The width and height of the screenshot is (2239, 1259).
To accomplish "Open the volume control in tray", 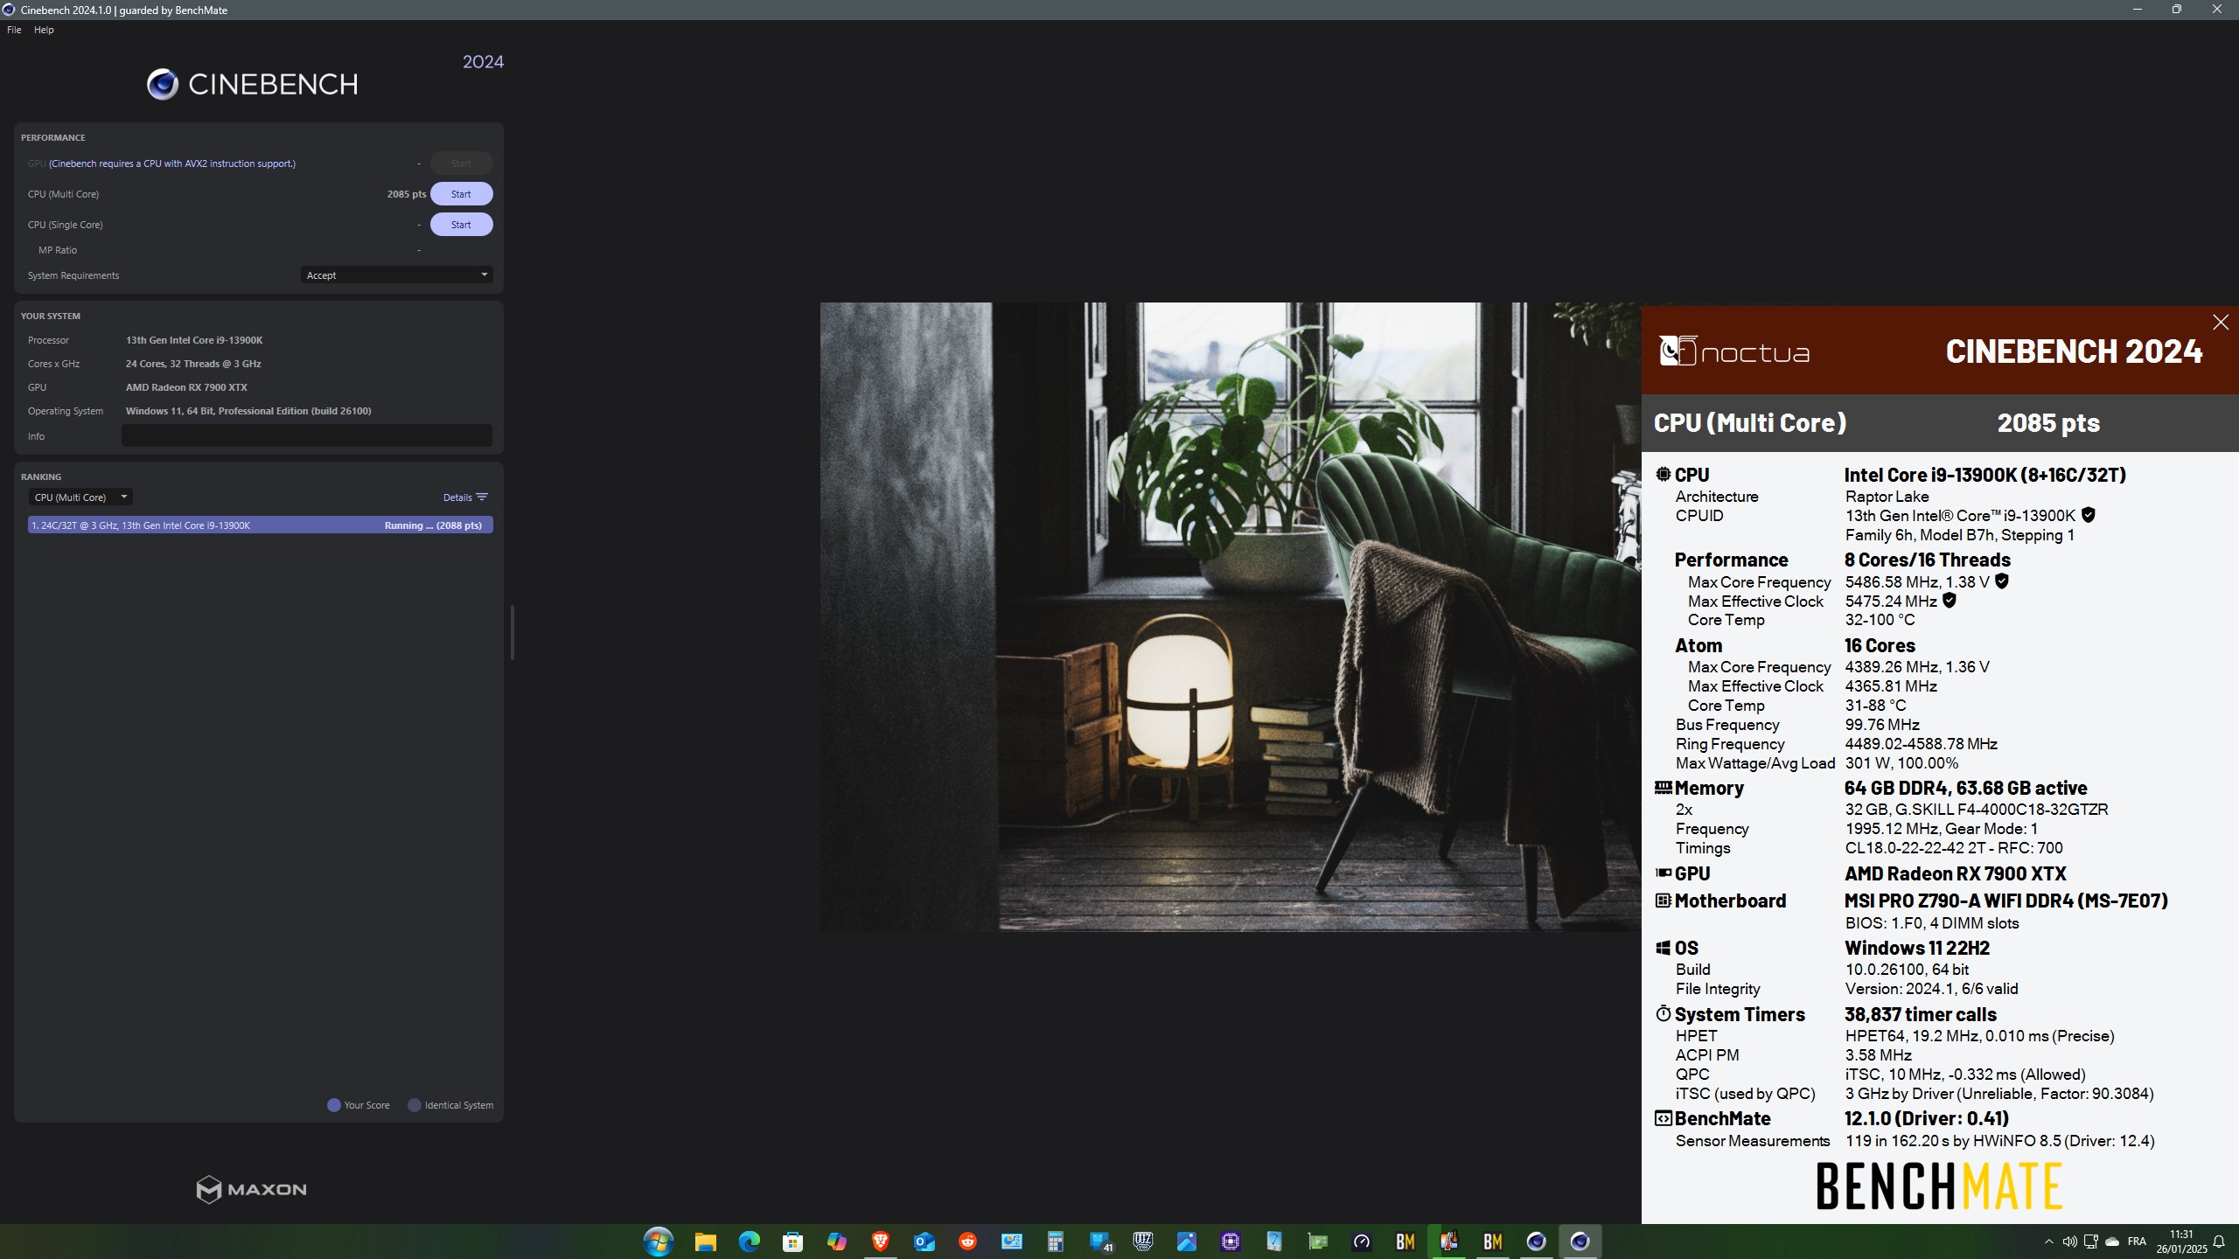I will point(2069,1242).
